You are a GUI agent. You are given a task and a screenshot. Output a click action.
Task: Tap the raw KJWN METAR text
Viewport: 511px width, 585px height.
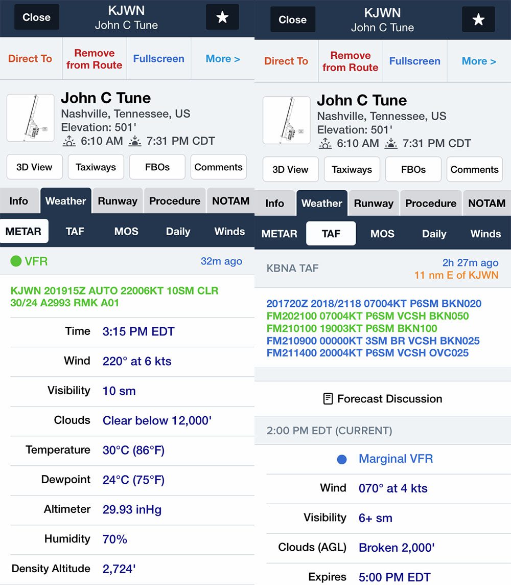tap(114, 297)
